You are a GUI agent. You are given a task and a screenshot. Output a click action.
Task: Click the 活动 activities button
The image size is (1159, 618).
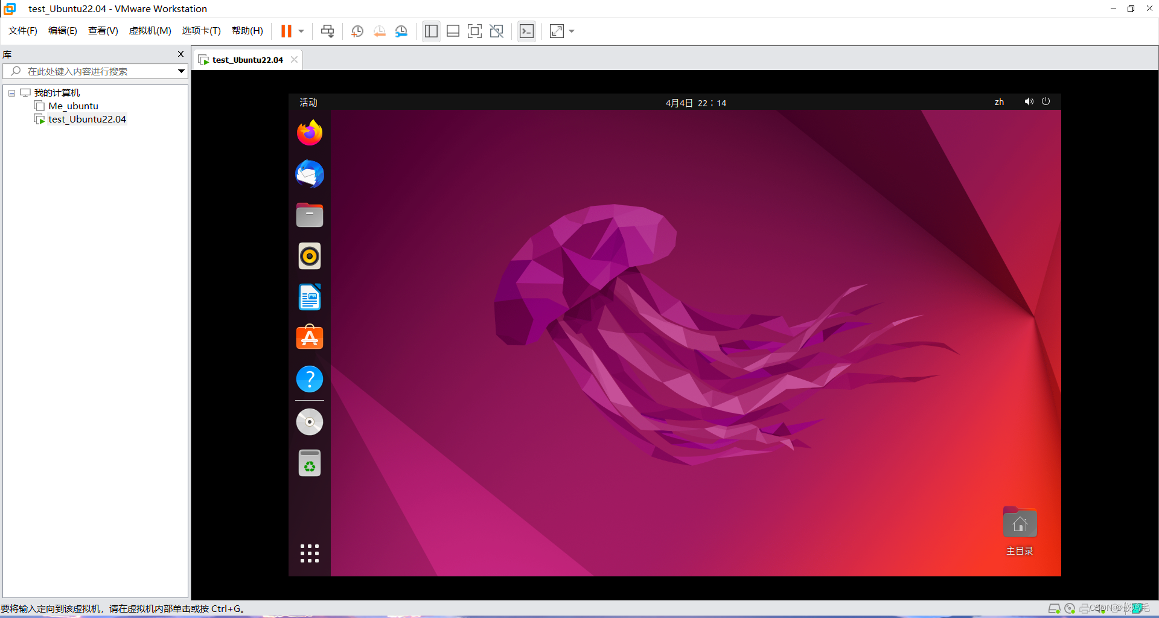point(308,103)
